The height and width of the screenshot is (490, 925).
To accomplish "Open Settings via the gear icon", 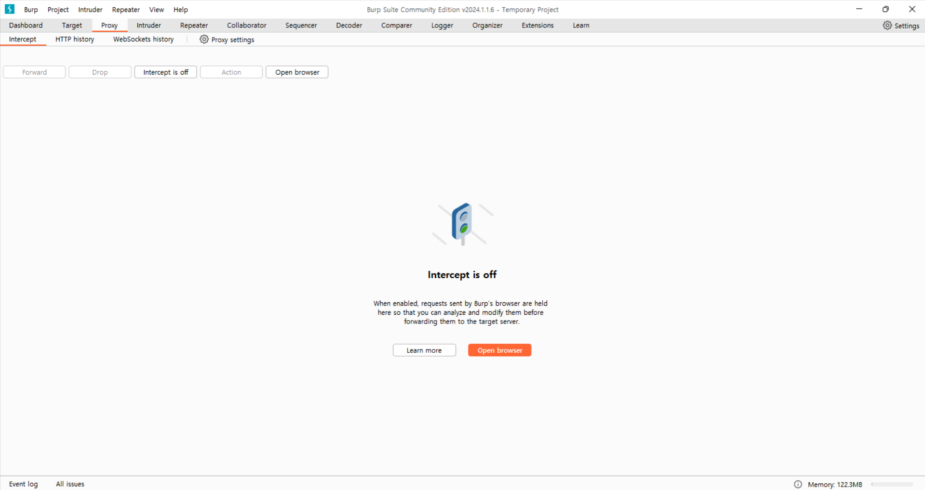I will click(x=887, y=26).
